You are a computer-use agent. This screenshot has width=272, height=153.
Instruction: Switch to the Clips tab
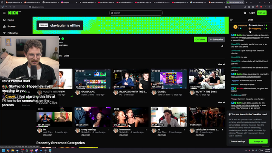(66, 56)
